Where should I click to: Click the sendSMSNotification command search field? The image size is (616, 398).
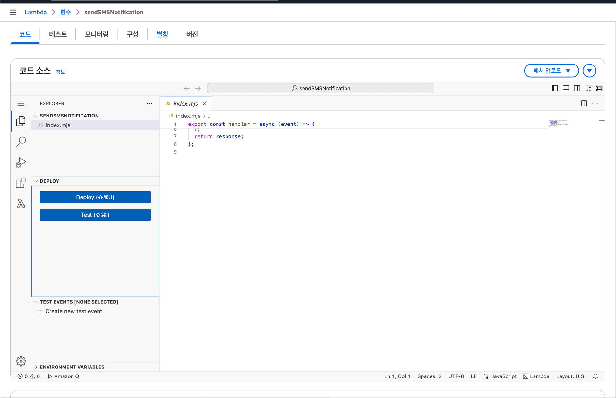coord(320,88)
